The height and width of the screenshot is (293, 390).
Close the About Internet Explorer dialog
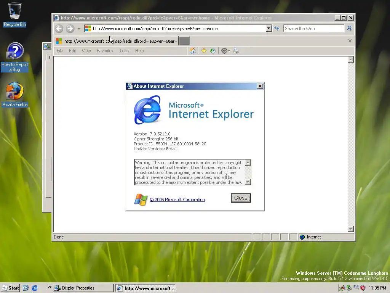260,86
